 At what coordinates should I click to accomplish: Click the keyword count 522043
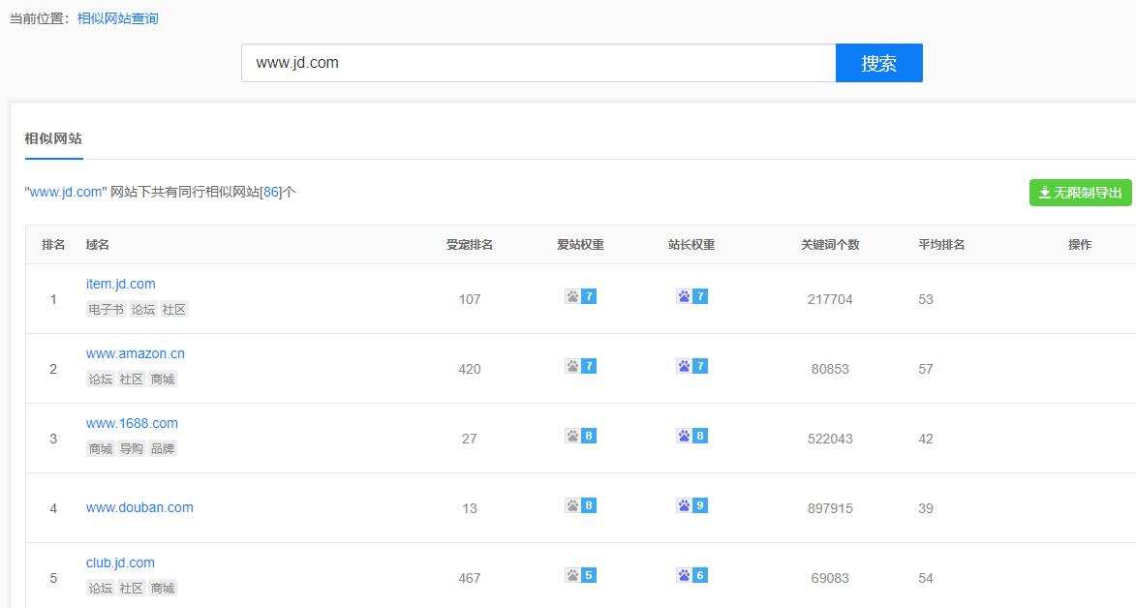coord(830,439)
